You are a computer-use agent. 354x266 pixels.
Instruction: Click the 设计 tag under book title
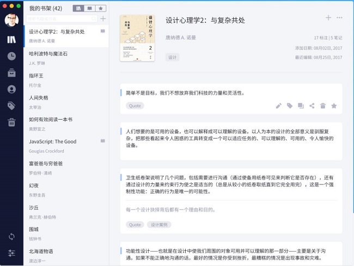tap(172, 57)
